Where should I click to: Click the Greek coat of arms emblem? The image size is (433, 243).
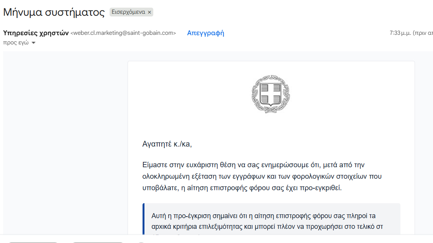point(271,94)
